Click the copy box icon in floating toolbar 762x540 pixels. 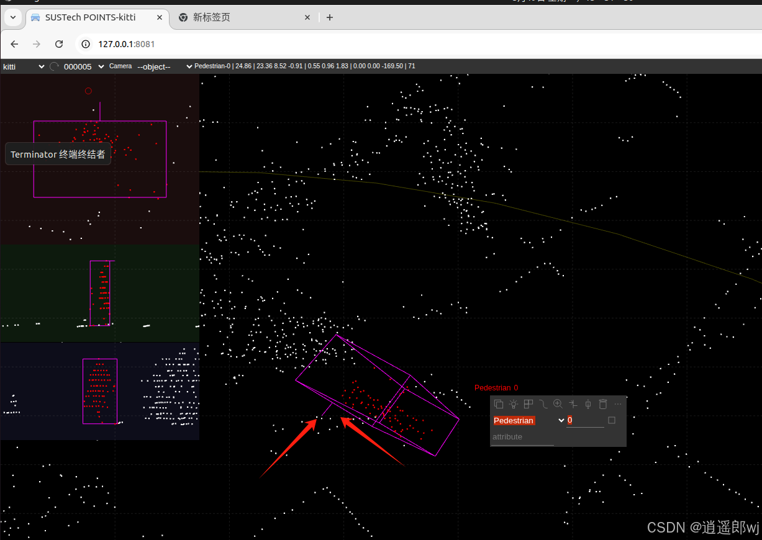(x=499, y=404)
